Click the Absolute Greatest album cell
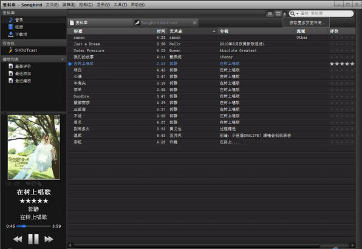Viewport: 362px width, 249px height. 238,50
